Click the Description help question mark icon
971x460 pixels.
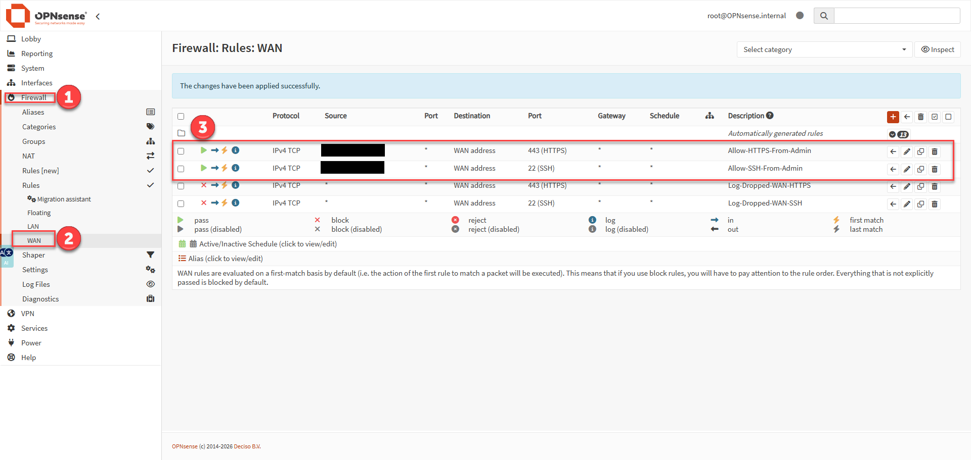(770, 116)
